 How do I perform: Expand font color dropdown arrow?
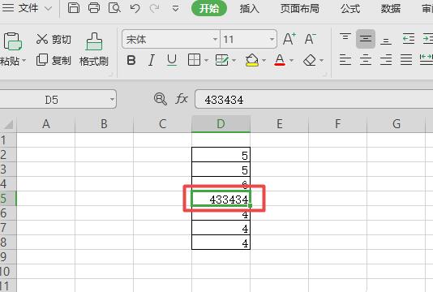pos(292,60)
